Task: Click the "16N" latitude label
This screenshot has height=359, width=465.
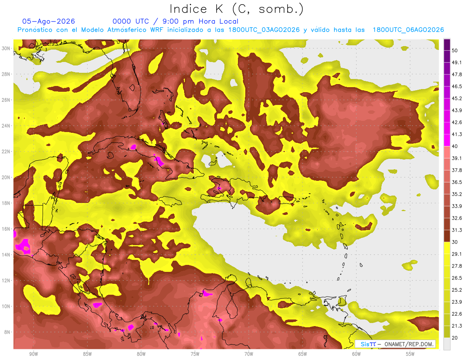Action: [x=6, y=229]
